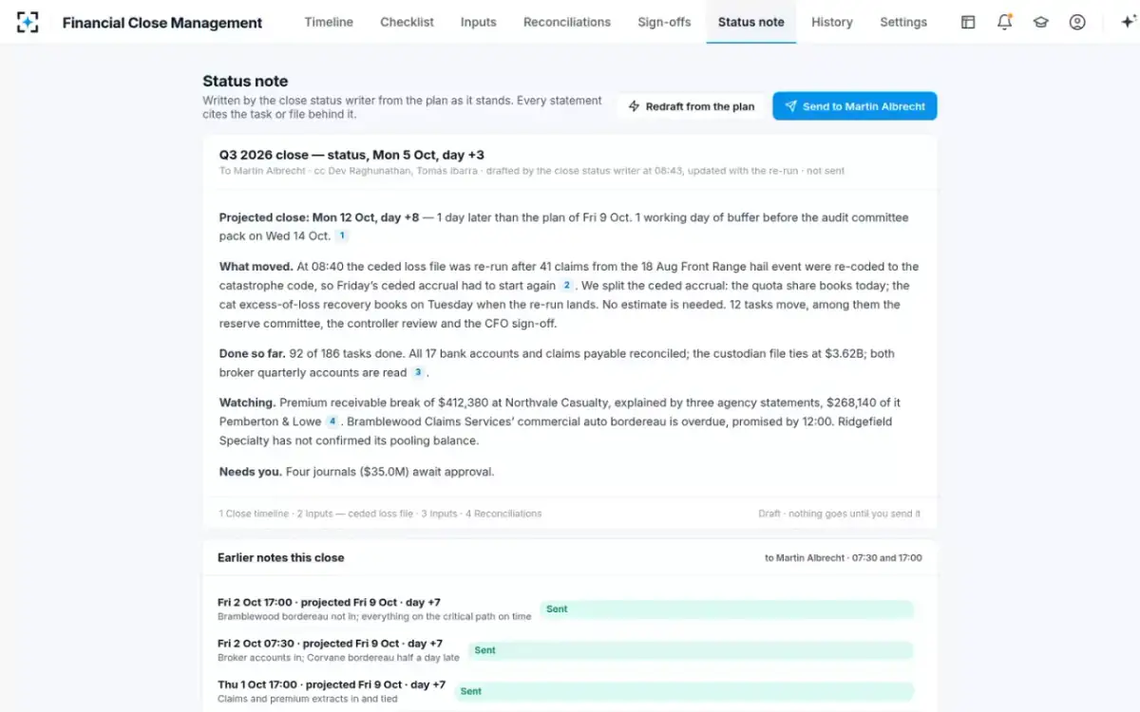Click 'Projected close: Mon 12 Oct, day +8'
The image size is (1140, 712).
click(319, 217)
